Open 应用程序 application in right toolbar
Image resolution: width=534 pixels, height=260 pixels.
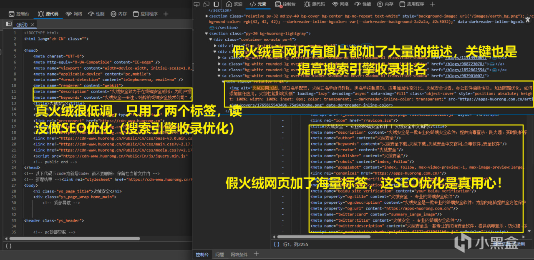pyautogui.click(x=411, y=4)
